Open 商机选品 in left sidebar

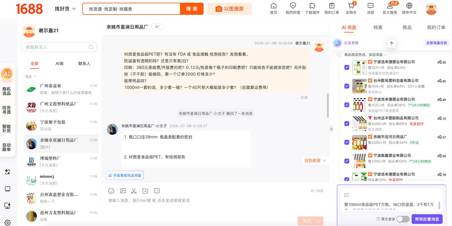[x=6, y=91]
